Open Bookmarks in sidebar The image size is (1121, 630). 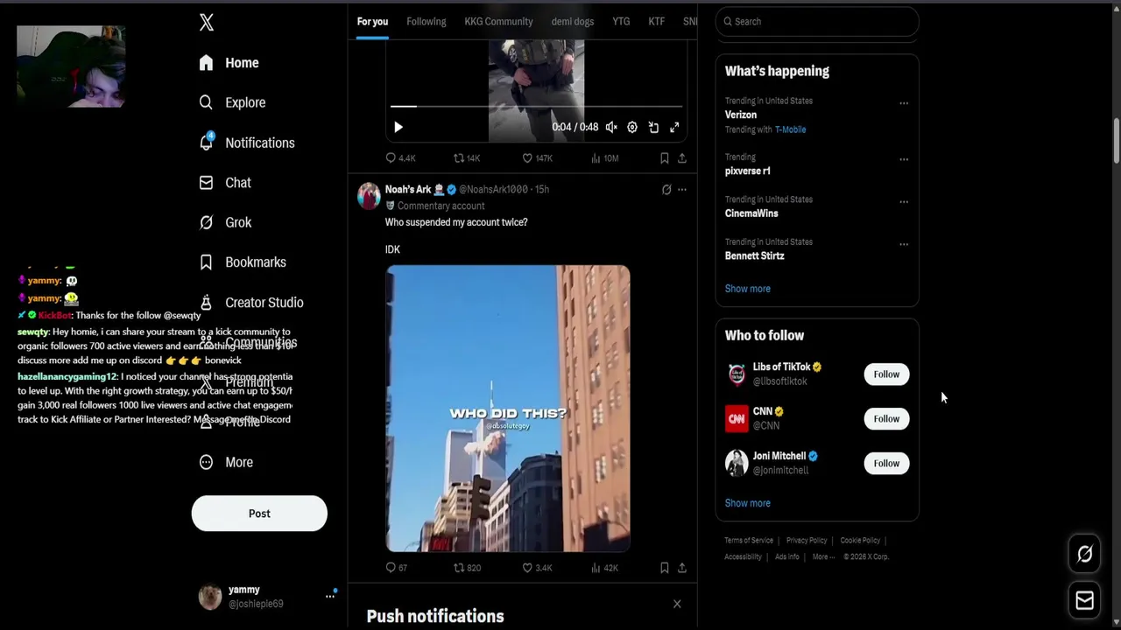point(243,262)
